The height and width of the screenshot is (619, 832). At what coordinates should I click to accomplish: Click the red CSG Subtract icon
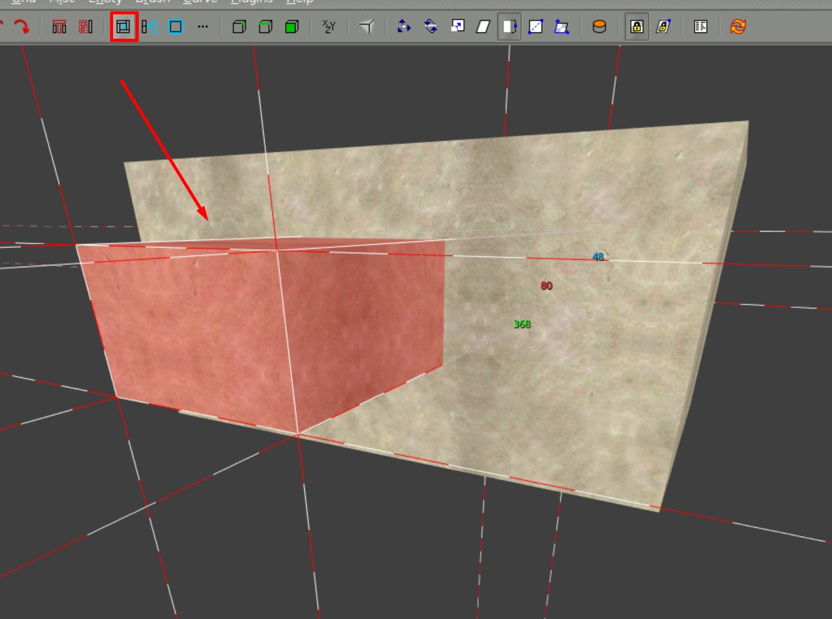click(59, 27)
